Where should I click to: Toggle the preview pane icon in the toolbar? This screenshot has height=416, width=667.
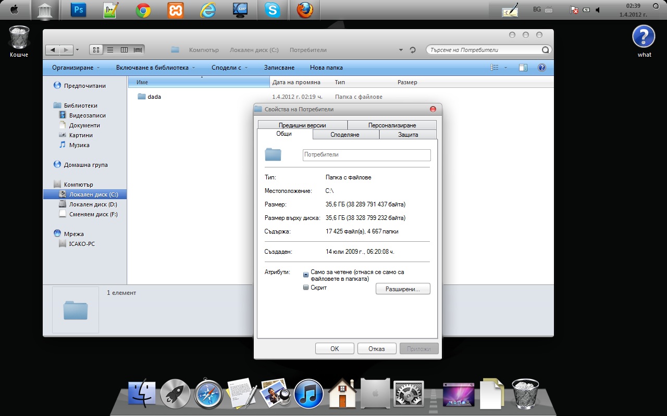pyautogui.click(x=523, y=68)
